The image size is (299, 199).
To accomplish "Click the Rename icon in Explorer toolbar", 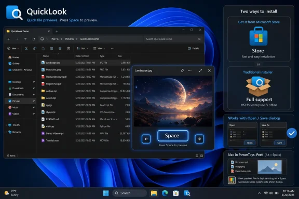I will pyautogui.click(x=51, y=48).
